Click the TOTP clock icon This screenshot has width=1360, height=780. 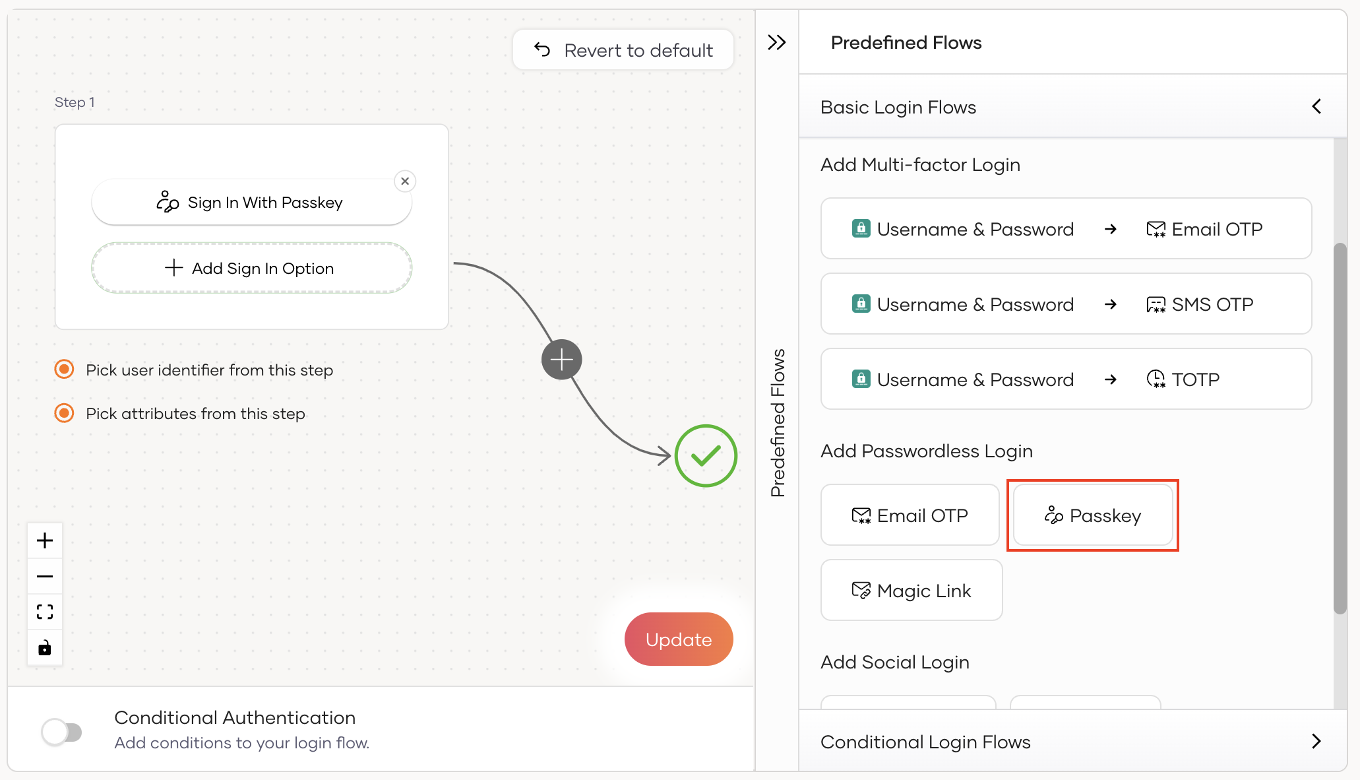coord(1156,379)
